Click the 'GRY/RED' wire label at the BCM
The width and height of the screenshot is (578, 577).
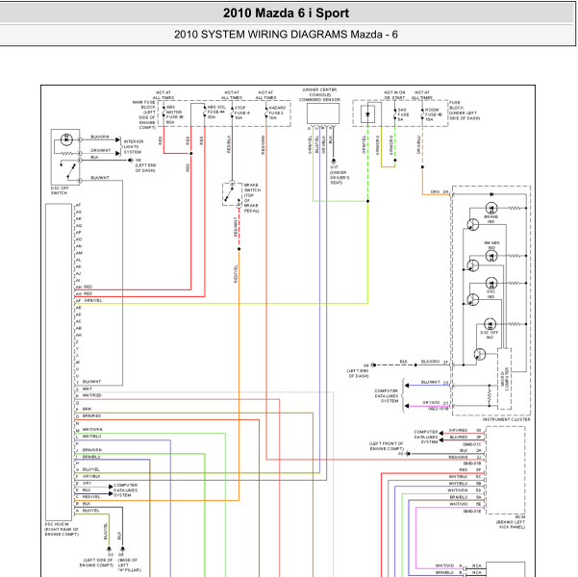coord(458,430)
